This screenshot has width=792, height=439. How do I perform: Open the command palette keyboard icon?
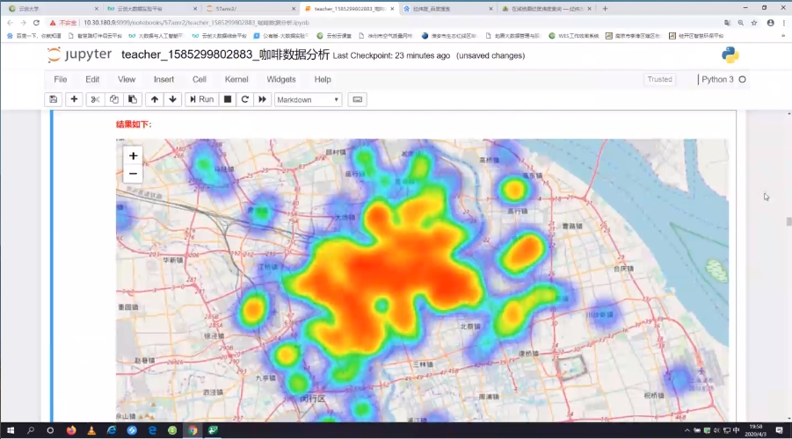point(358,99)
